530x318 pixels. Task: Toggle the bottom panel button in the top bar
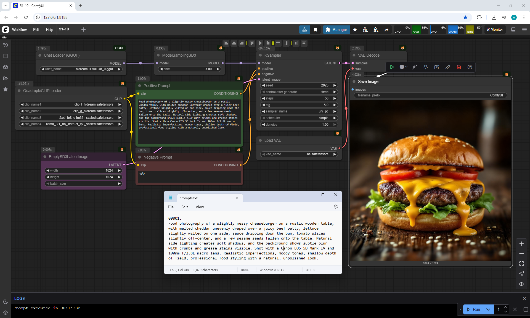tap(513, 30)
